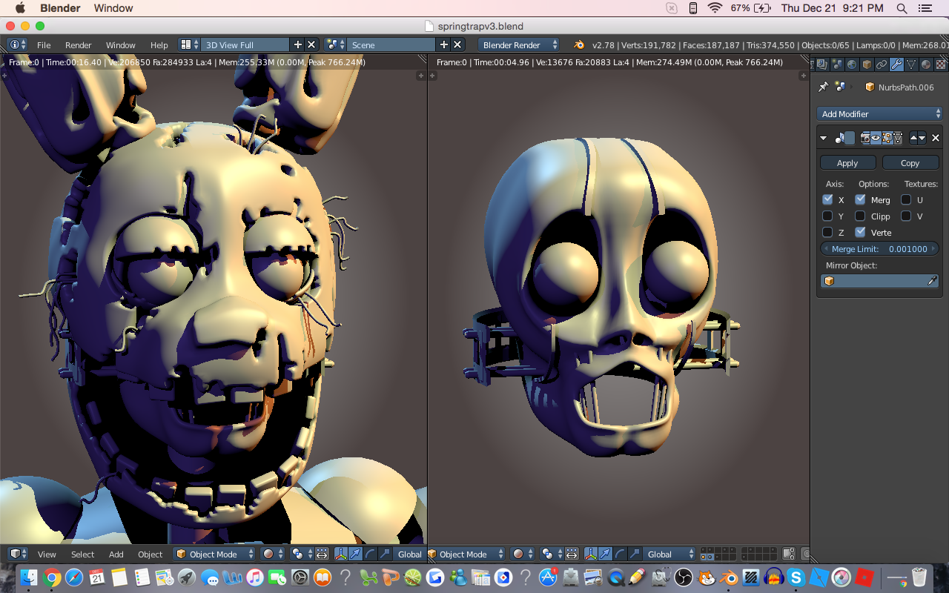Screen dimensions: 949x593
Task: Select scale manipulator icon in right viewport
Action: tap(635, 554)
